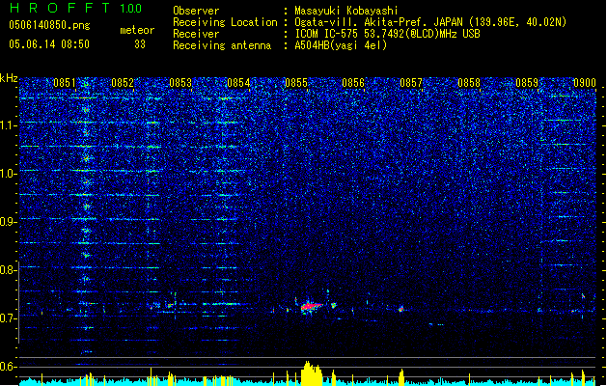607x386 pixels.
Task: Click the tallest yellow power peak below 0855
Action: [312, 373]
